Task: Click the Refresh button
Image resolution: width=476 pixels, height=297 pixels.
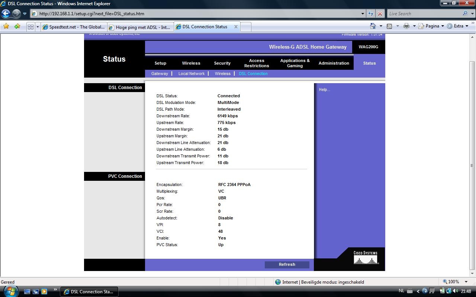Action: tap(287, 264)
